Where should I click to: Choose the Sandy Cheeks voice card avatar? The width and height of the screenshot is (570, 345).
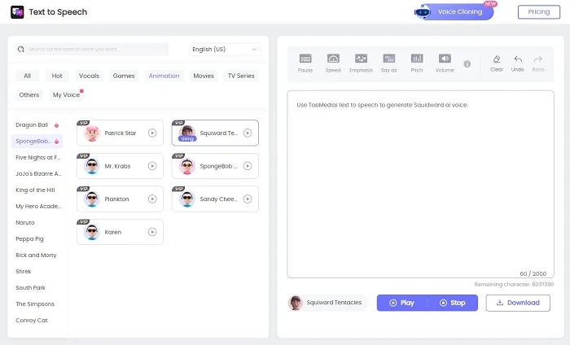pyautogui.click(x=186, y=199)
